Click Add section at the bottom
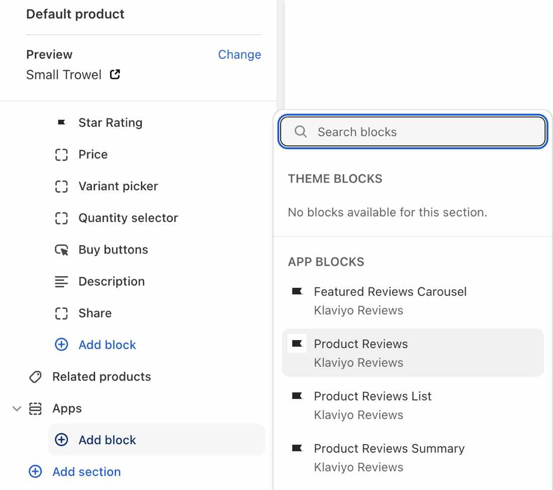This screenshot has height=490, width=553. (x=86, y=472)
